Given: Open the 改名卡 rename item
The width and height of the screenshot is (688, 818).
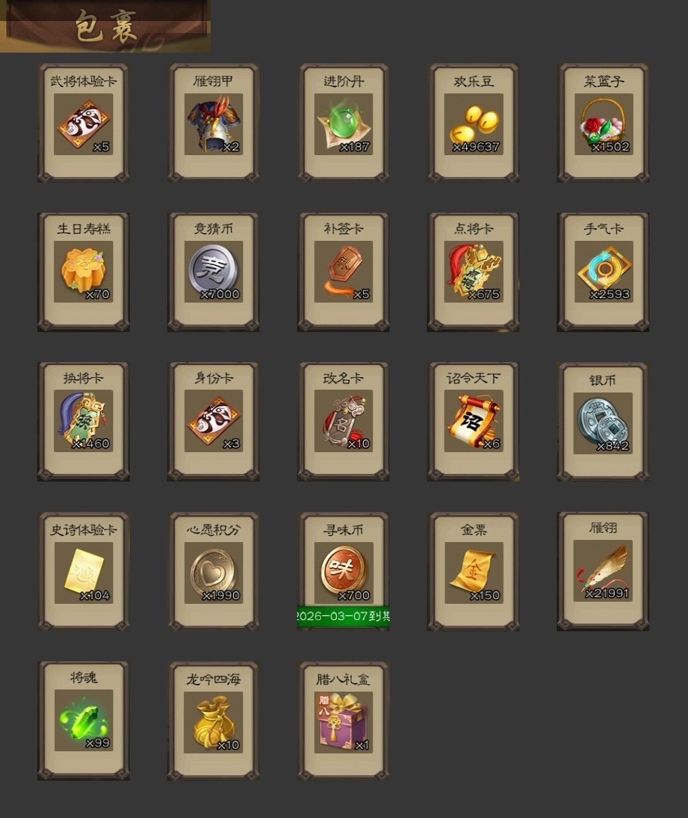Looking at the screenshot, I should pos(343,421).
